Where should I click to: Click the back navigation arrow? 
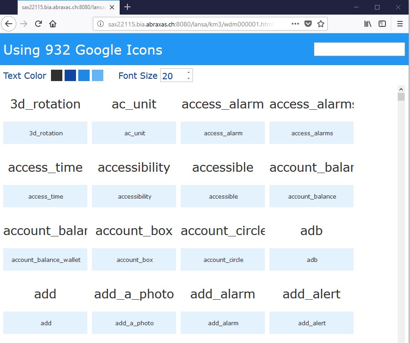click(9, 24)
